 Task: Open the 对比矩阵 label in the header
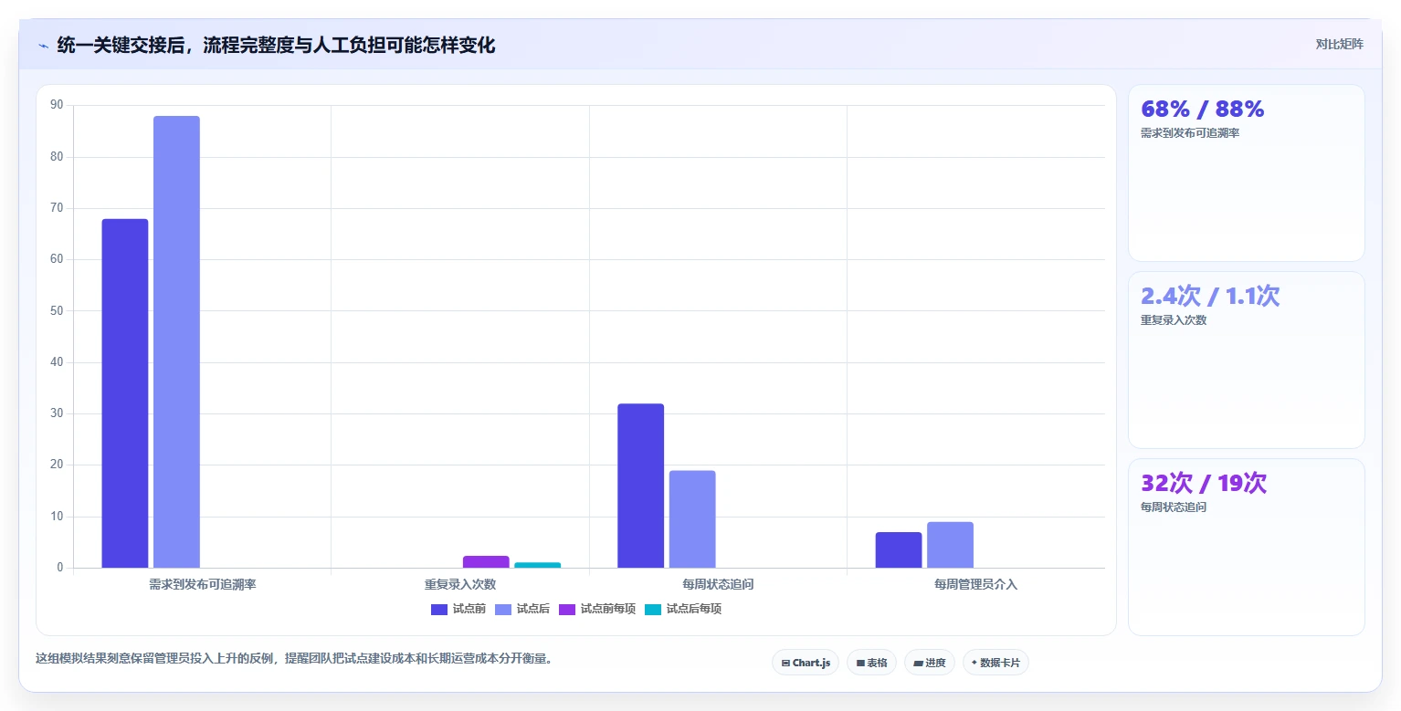tap(1339, 44)
